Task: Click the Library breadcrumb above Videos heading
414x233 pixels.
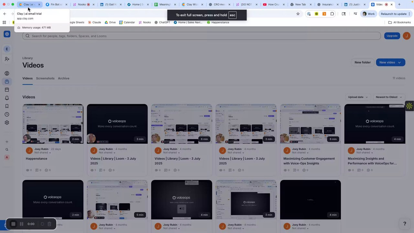Action: 27,58
